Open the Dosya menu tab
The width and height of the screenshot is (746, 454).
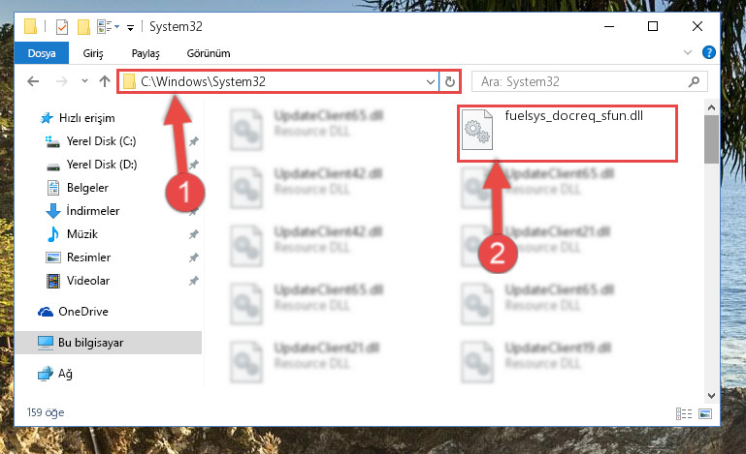42,53
